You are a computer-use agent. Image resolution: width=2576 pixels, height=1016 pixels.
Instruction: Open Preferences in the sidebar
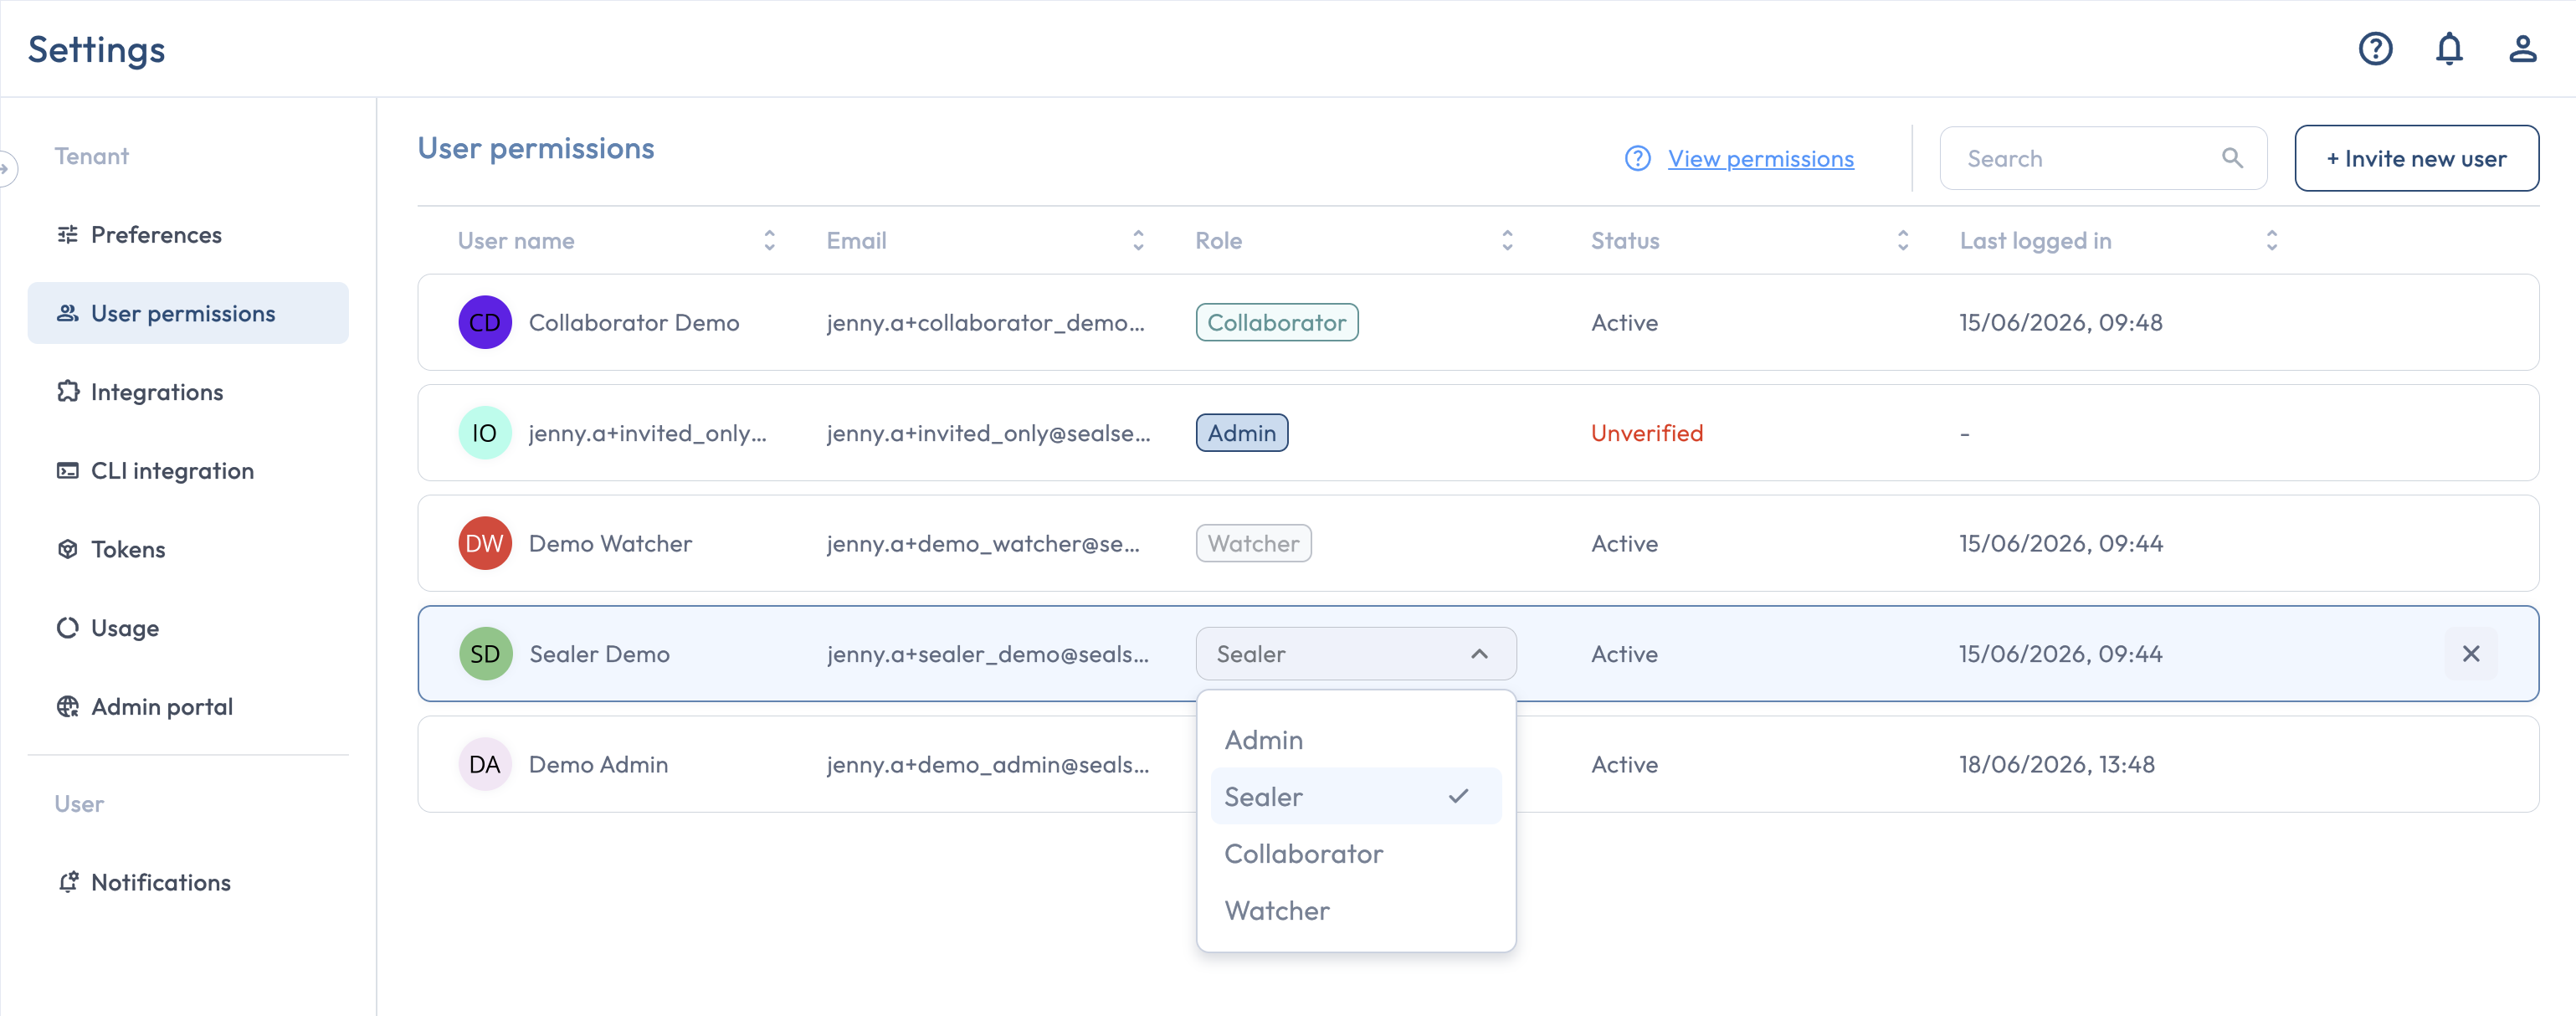pyautogui.click(x=188, y=234)
